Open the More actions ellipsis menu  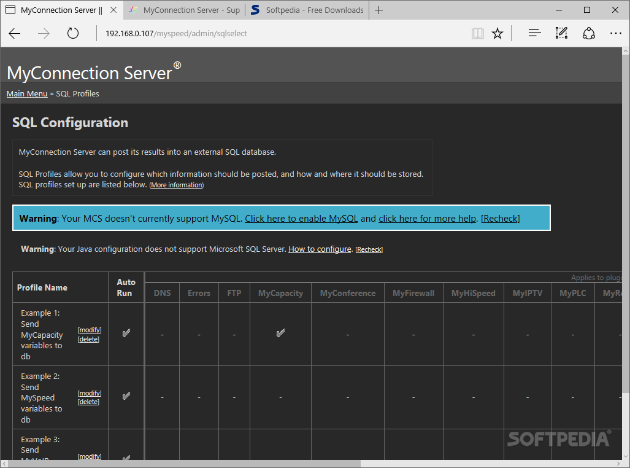pyautogui.click(x=615, y=33)
